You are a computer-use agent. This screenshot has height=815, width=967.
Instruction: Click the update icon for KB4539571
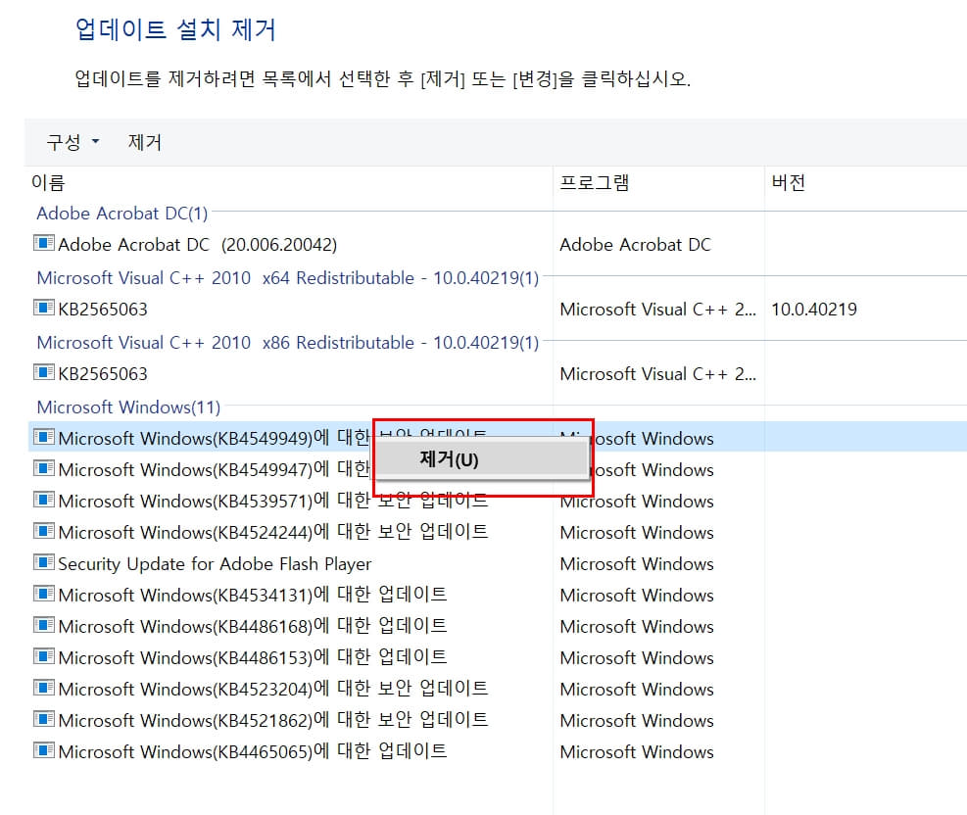click(44, 501)
